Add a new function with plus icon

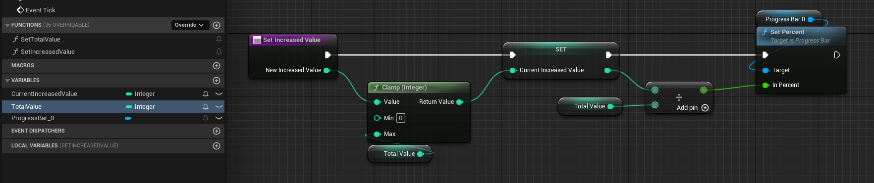coord(217,25)
